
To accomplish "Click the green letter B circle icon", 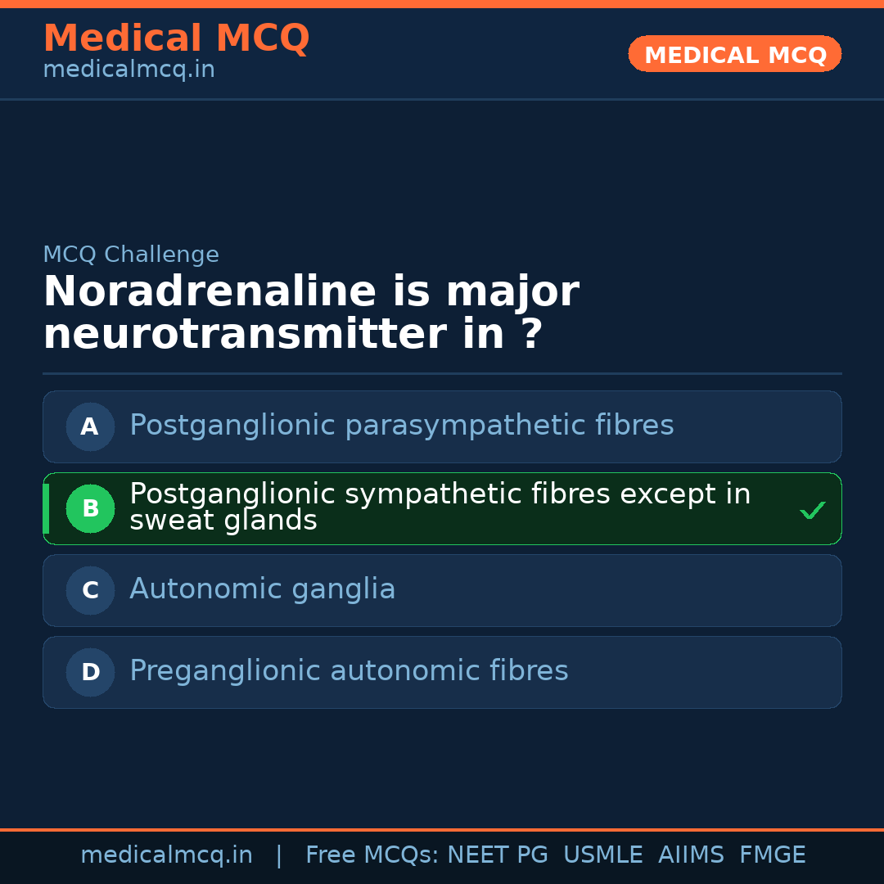I will [90, 508].
